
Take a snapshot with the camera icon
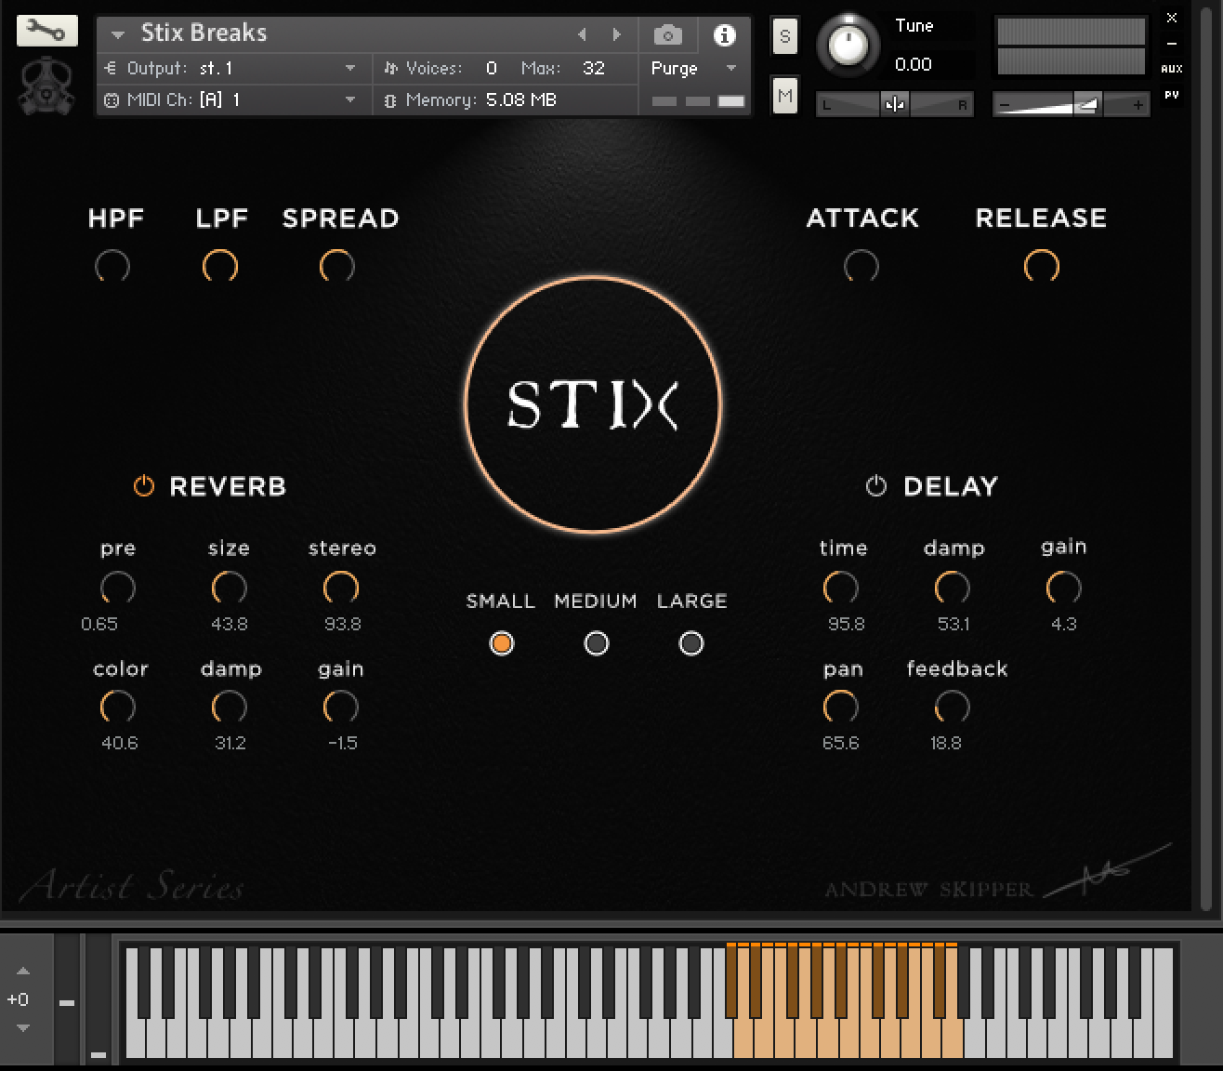667,35
